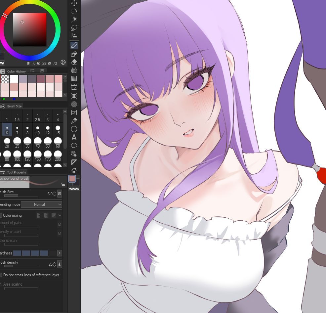Choose the Lasso selection tool
This screenshot has height=313, width=326.
74,28
